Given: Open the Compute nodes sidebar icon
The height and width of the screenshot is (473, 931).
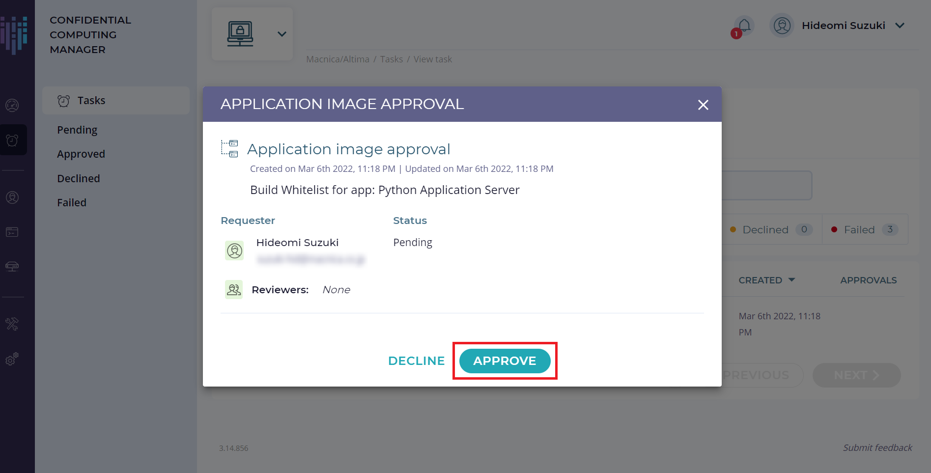Looking at the screenshot, I should 12,266.
